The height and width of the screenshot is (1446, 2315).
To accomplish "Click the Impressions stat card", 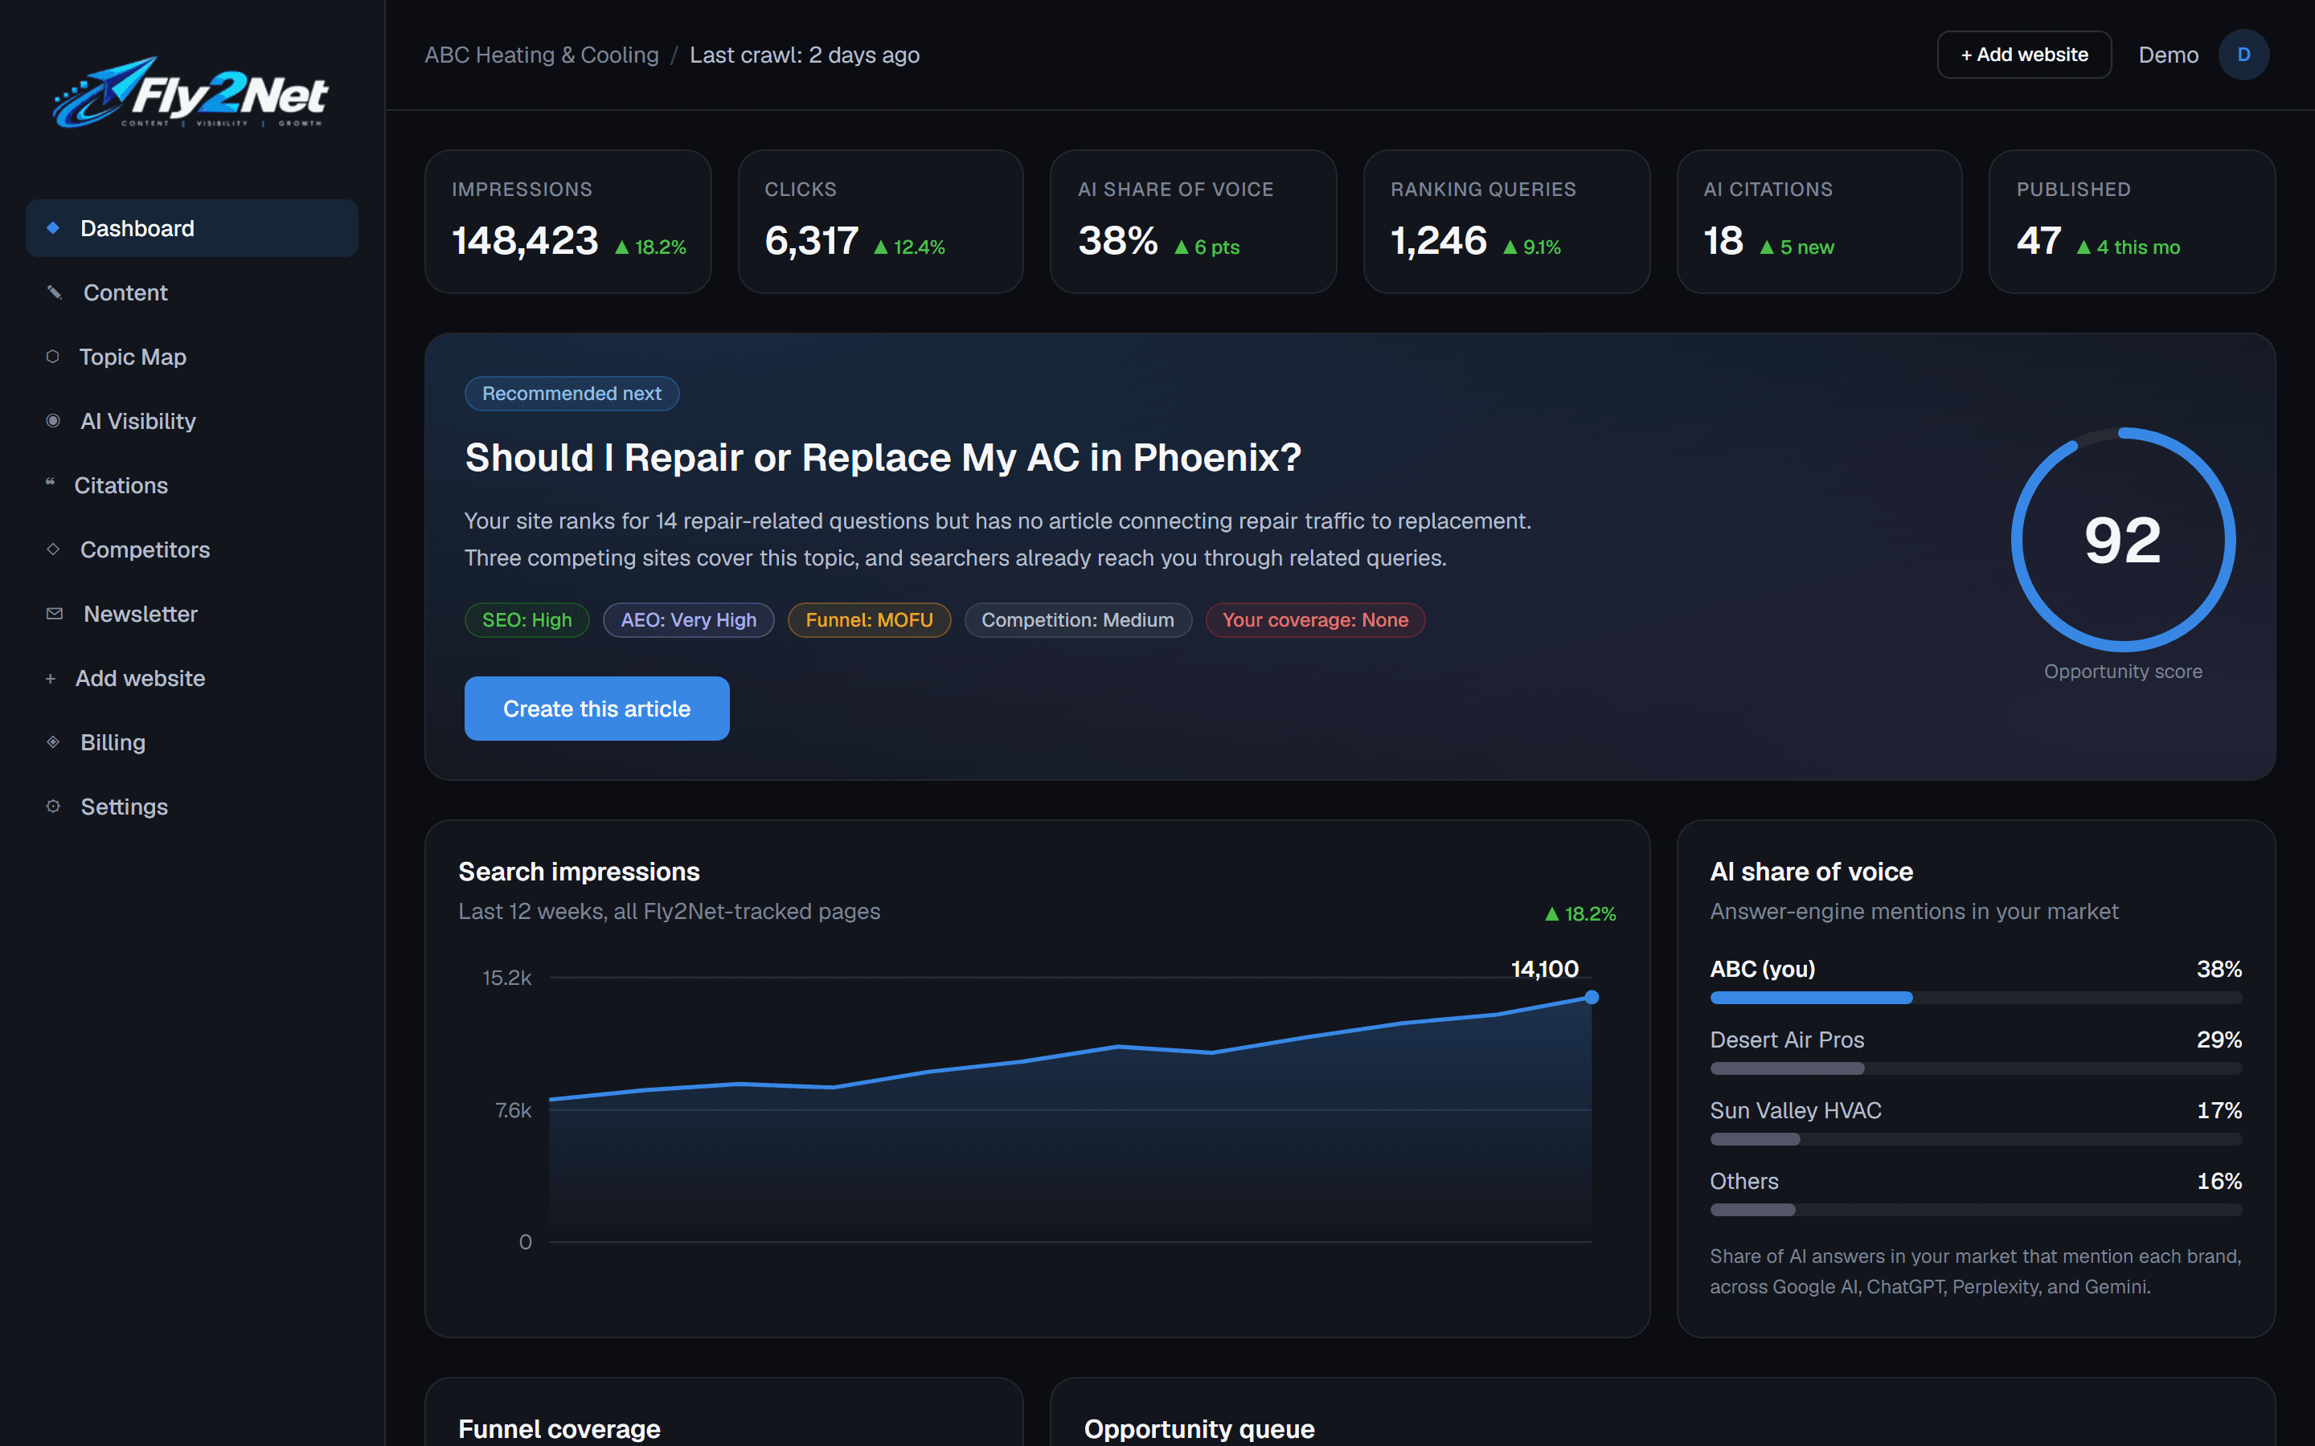I will 568,221.
